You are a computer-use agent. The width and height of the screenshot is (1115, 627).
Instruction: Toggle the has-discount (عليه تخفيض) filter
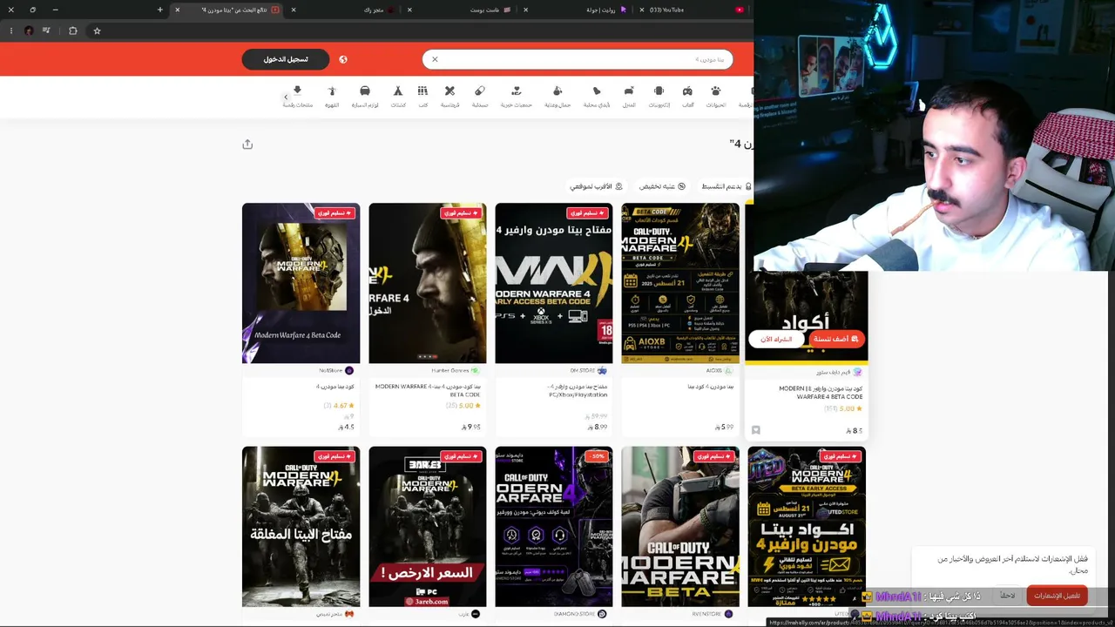[x=662, y=186]
